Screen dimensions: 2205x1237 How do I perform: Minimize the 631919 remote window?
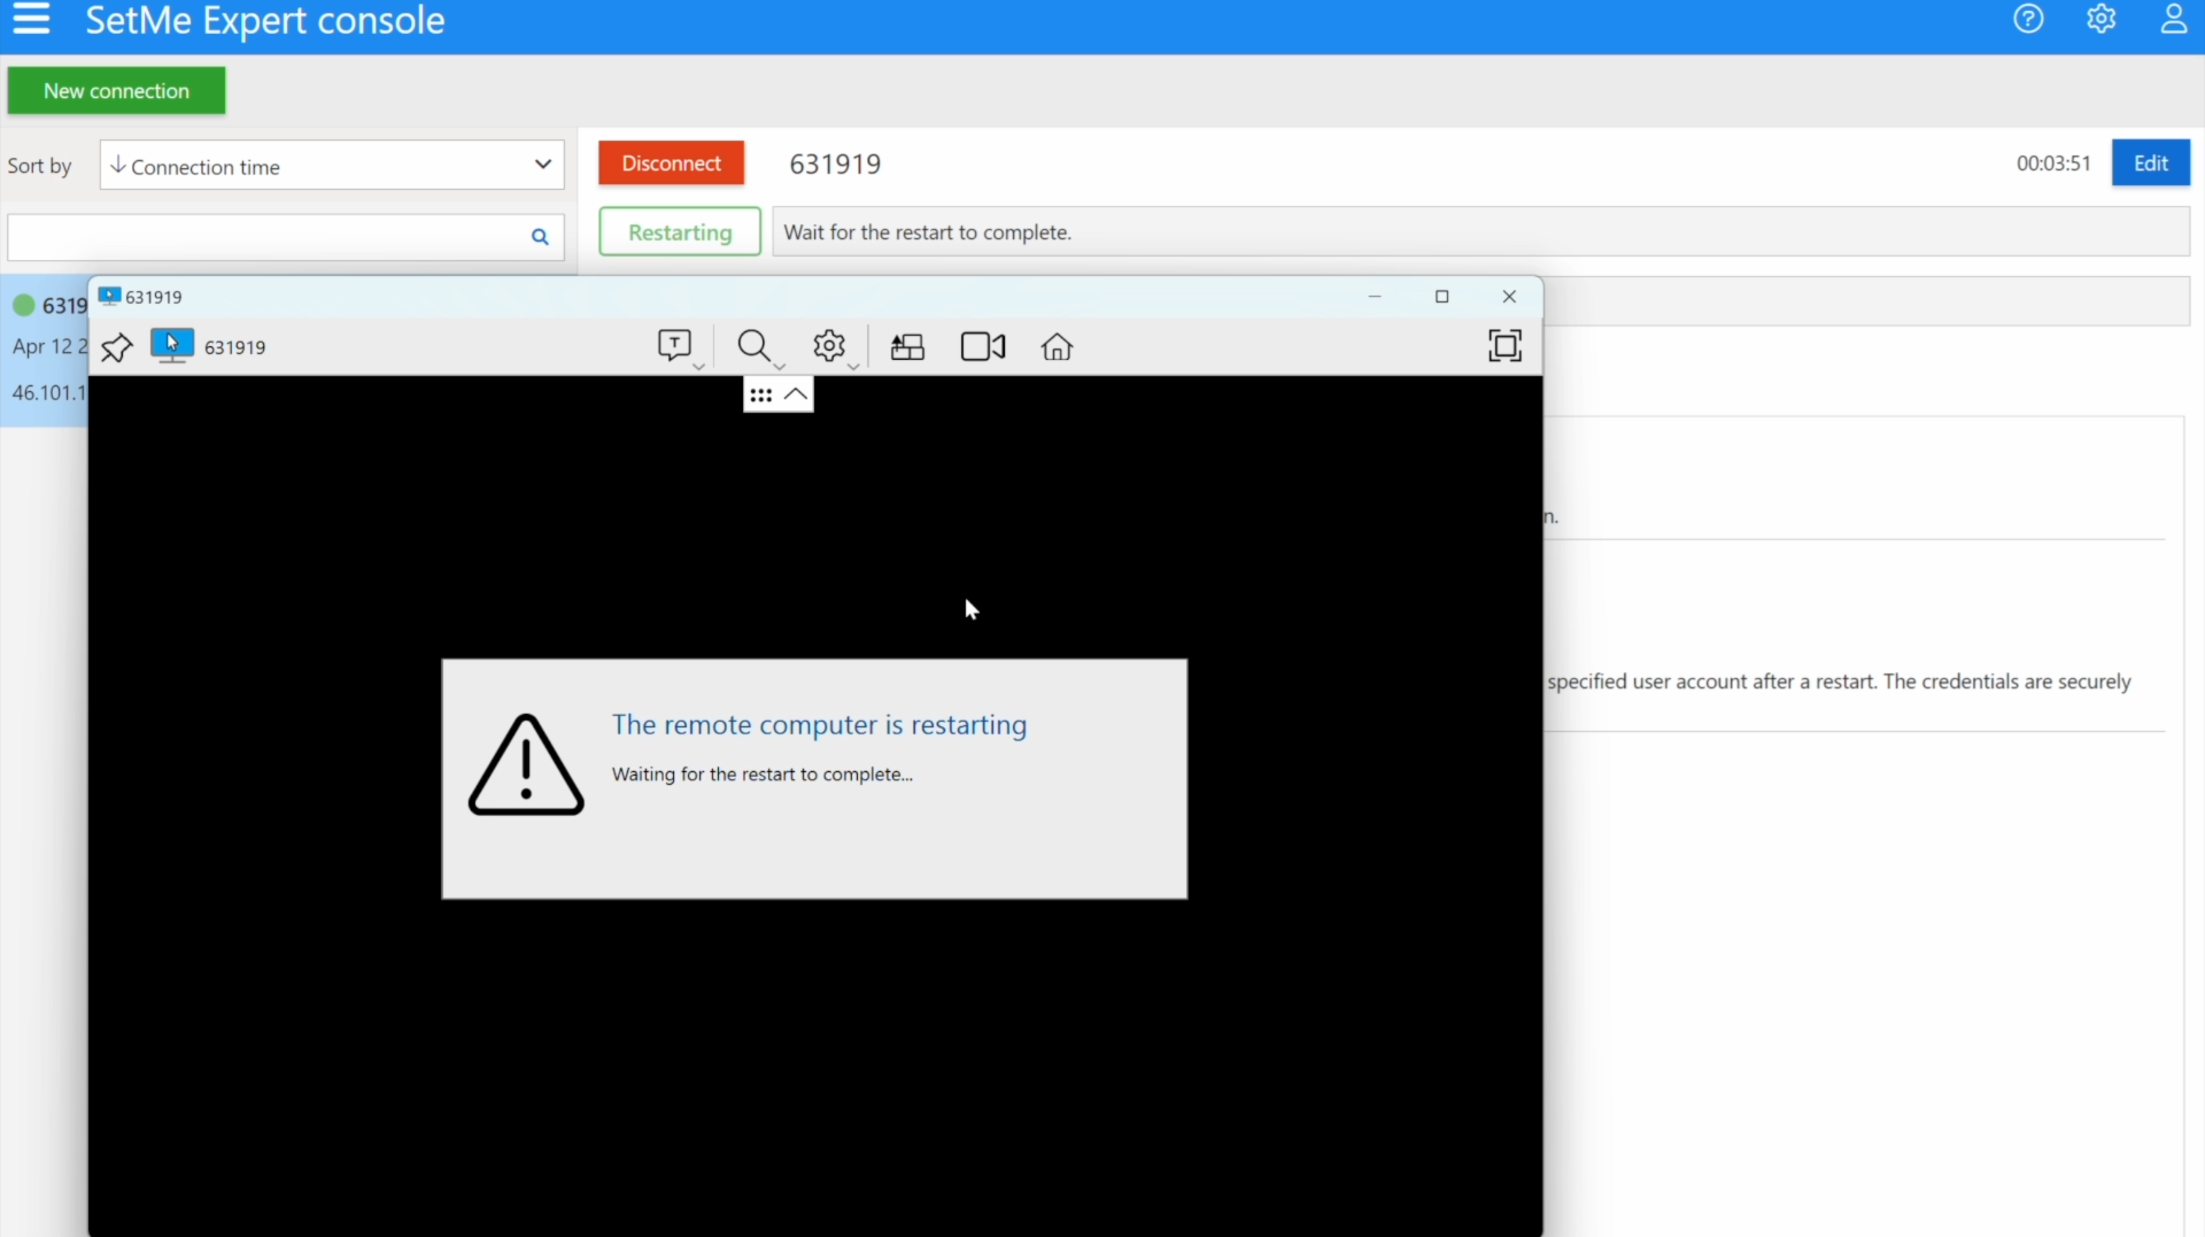point(1375,296)
